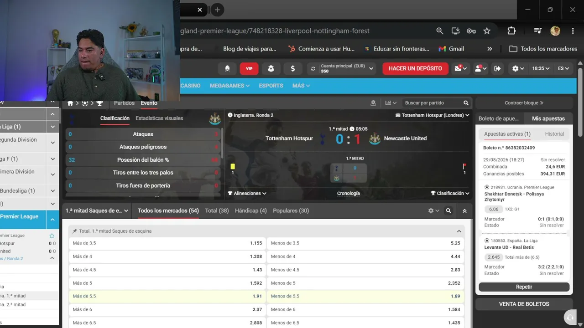Collapse all markets with double chevron
This screenshot has width=584, height=328.
point(464,211)
